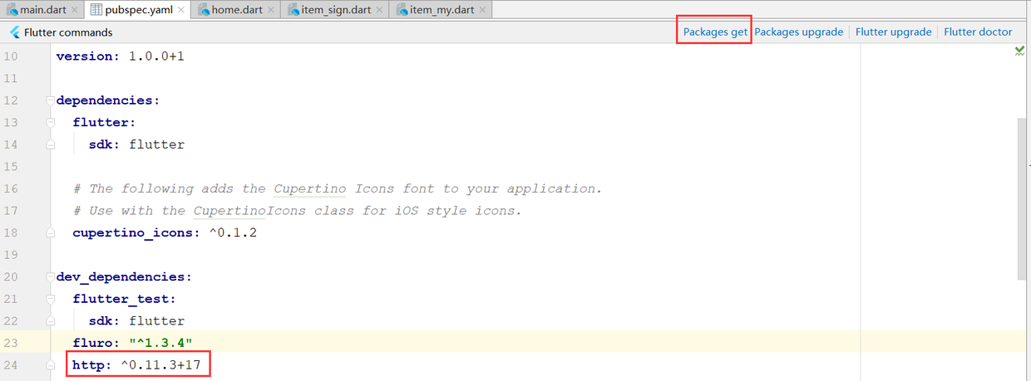Click the dev_dependencies: key text
The width and height of the screenshot is (1031, 381).
point(124,276)
